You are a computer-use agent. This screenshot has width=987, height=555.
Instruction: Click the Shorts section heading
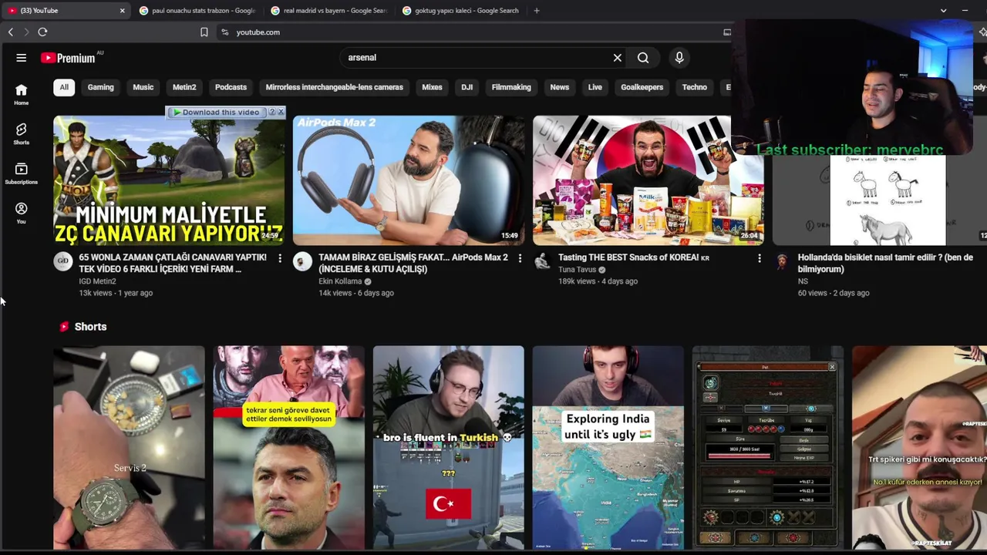pyautogui.click(x=90, y=327)
